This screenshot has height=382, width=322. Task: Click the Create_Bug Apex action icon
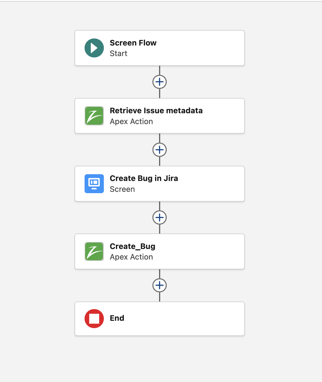94,251
